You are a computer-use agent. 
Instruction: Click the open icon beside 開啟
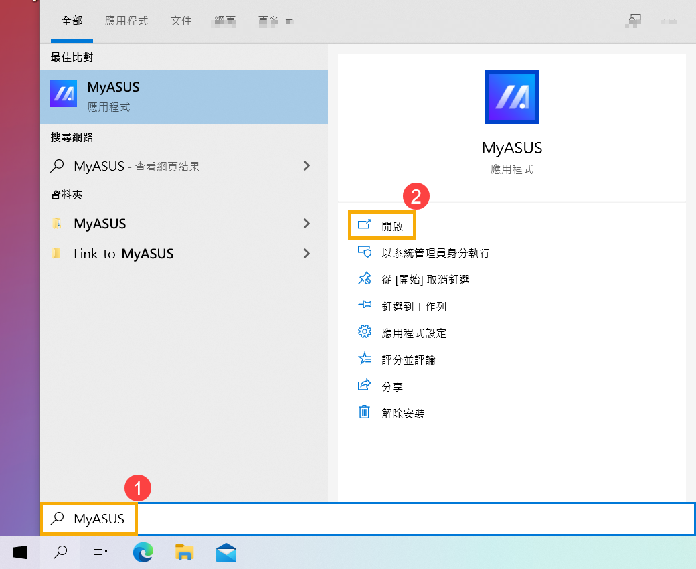coord(365,224)
